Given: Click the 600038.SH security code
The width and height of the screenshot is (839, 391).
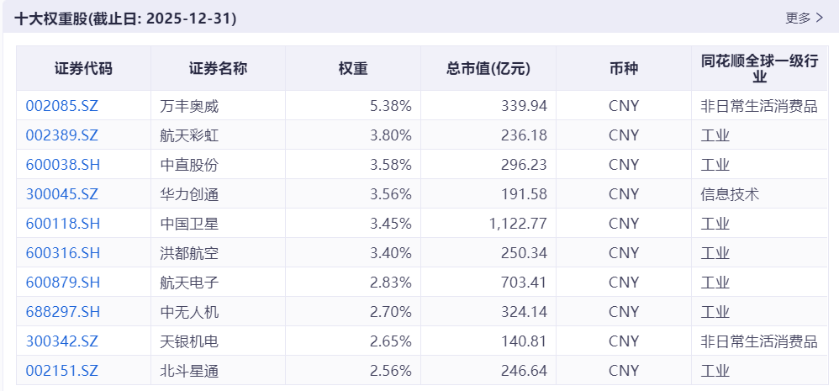Looking at the screenshot, I should [x=63, y=165].
